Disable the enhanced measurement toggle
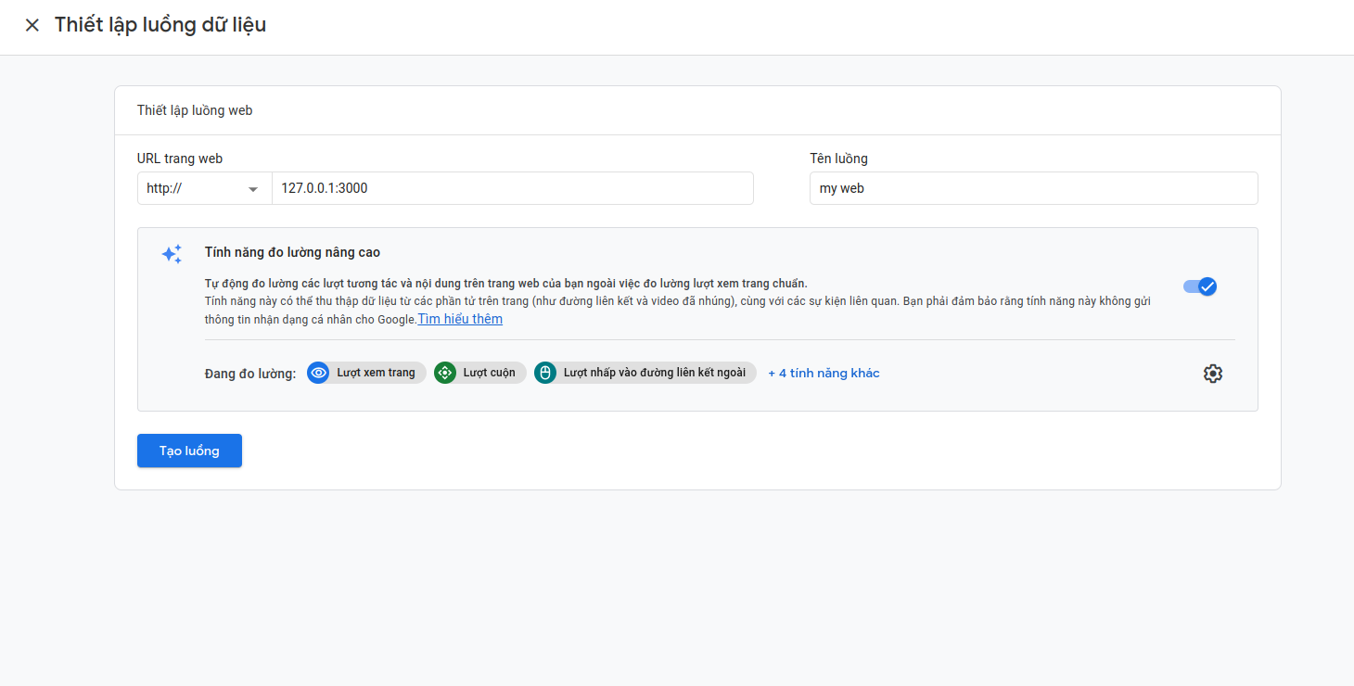Image resolution: width=1354 pixels, height=686 pixels. pyautogui.click(x=1199, y=286)
